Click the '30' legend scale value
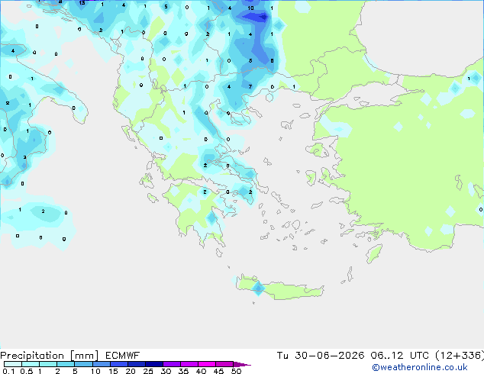The width and height of the screenshot is (484, 374). click(x=166, y=371)
